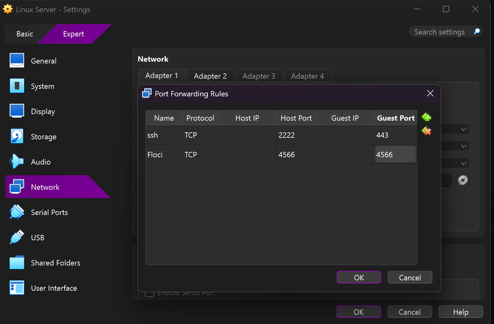Cancel the Port Forwarding Rules dialog
This screenshot has width=494, height=324.
[410, 277]
